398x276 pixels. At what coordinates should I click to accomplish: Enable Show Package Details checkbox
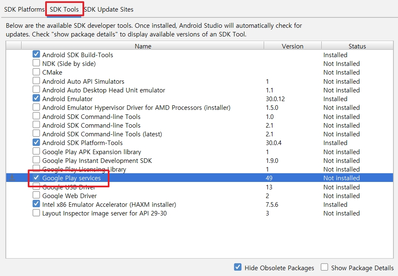pyautogui.click(x=324, y=267)
